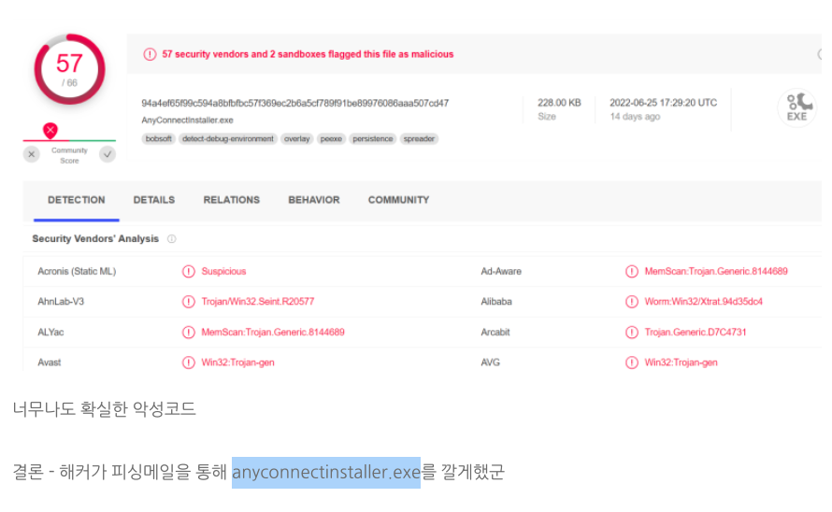Click the file SHA-256 hash text
The image size is (832, 512).
pyautogui.click(x=295, y=103)
